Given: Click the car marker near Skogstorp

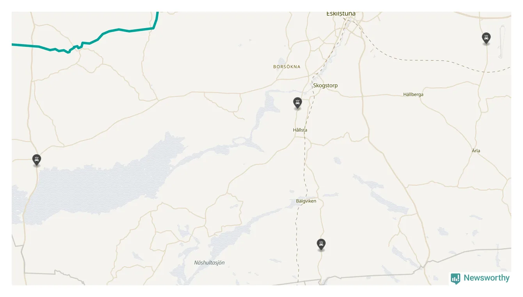Looking at the screenshot, I should click(x=297, y=103).
